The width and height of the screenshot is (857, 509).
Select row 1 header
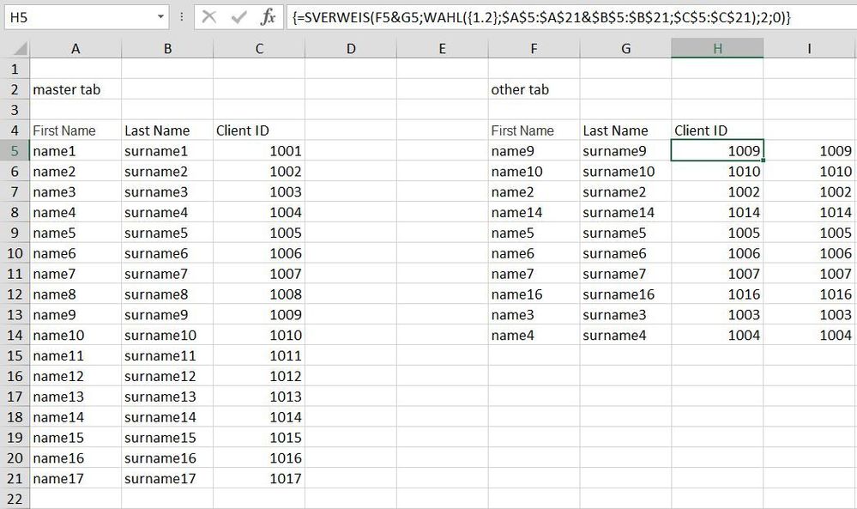15,69
